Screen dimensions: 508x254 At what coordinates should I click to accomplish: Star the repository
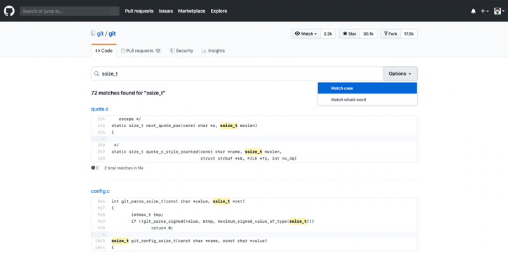349,34
